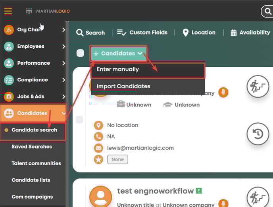Image resolution: width=273 pixels, height=207 pixels.
Task: Click the orange email envelope icon
Action: coord(98,148)
